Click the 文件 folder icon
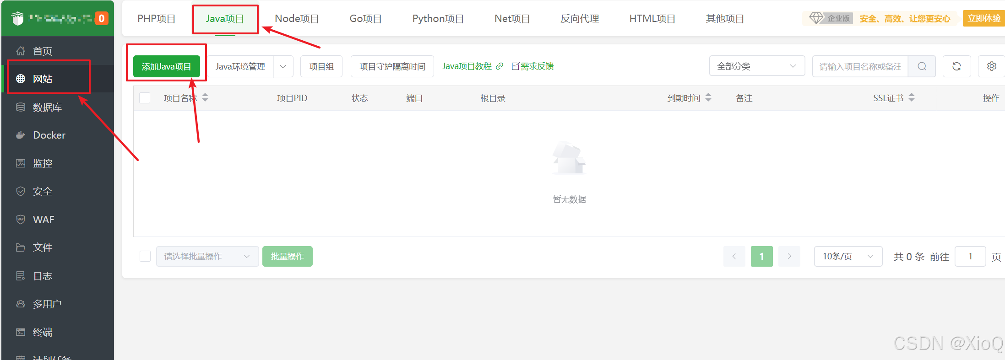 (21, 247)
